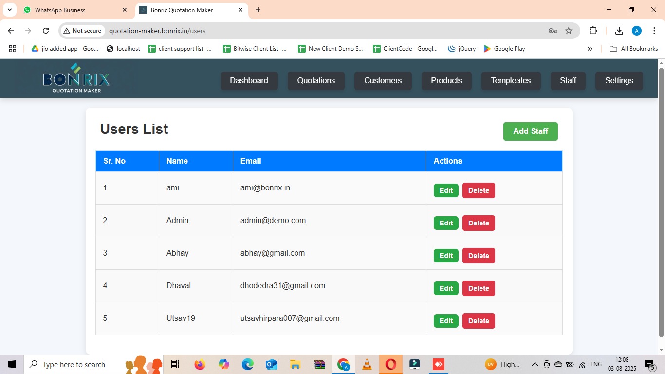Open Outlook from the taskbar
The height and width of the screenshot is (374, 665).
click(271, 364)
